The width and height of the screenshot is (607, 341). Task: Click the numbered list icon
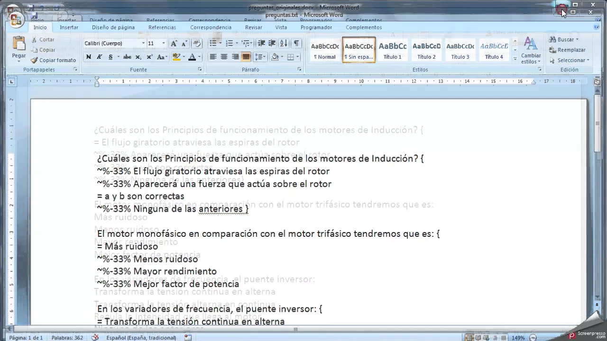[229, 44]
